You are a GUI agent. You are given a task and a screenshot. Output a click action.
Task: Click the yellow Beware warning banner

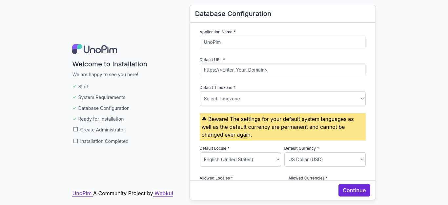tap(282, 127)
